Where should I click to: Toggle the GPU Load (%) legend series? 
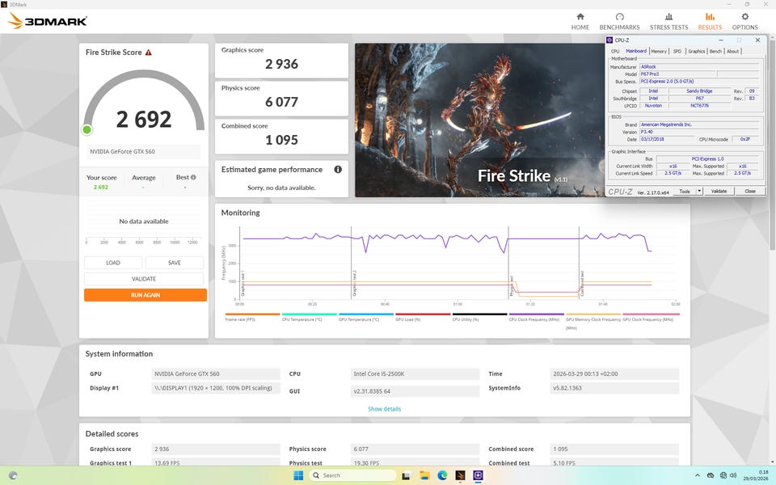point(423,318)
